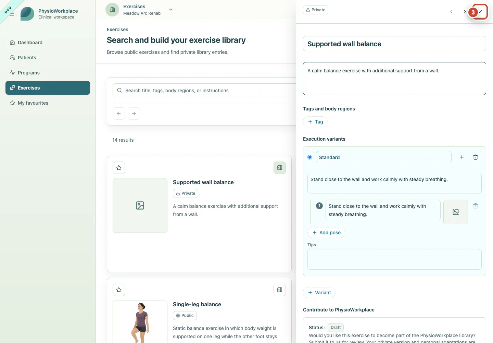
Task: Open the Single-leg balance exercise photo
Action: click(140, 322)
